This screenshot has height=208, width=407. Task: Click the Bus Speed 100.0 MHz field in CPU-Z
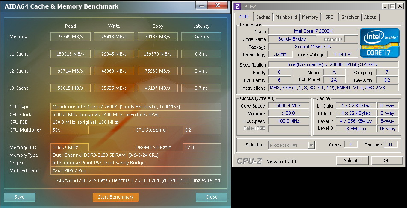coord(289,121)
